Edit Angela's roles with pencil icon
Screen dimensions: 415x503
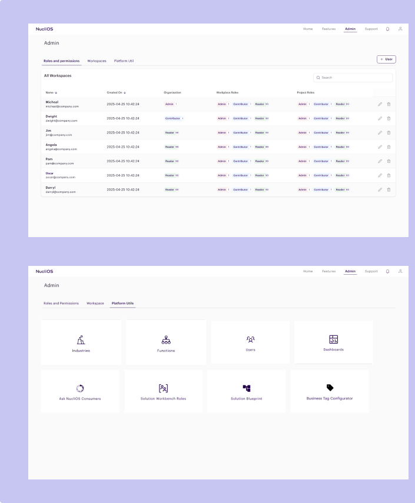[x=380, y=147]
